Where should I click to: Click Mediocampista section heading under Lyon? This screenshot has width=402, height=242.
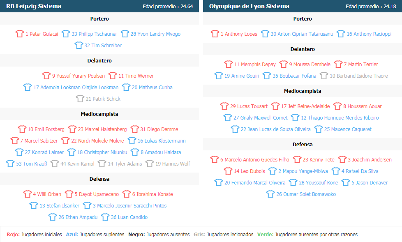coord(303,91)
